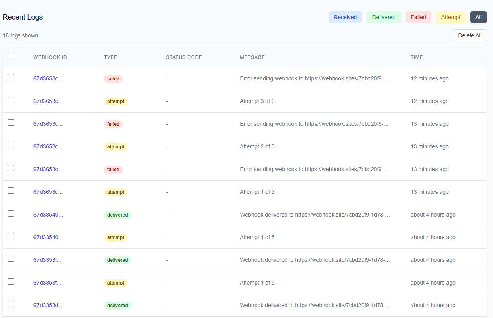493x318 pixels.
Task: Check the Attempt 2 of 3 row
Action: point(11,145)
